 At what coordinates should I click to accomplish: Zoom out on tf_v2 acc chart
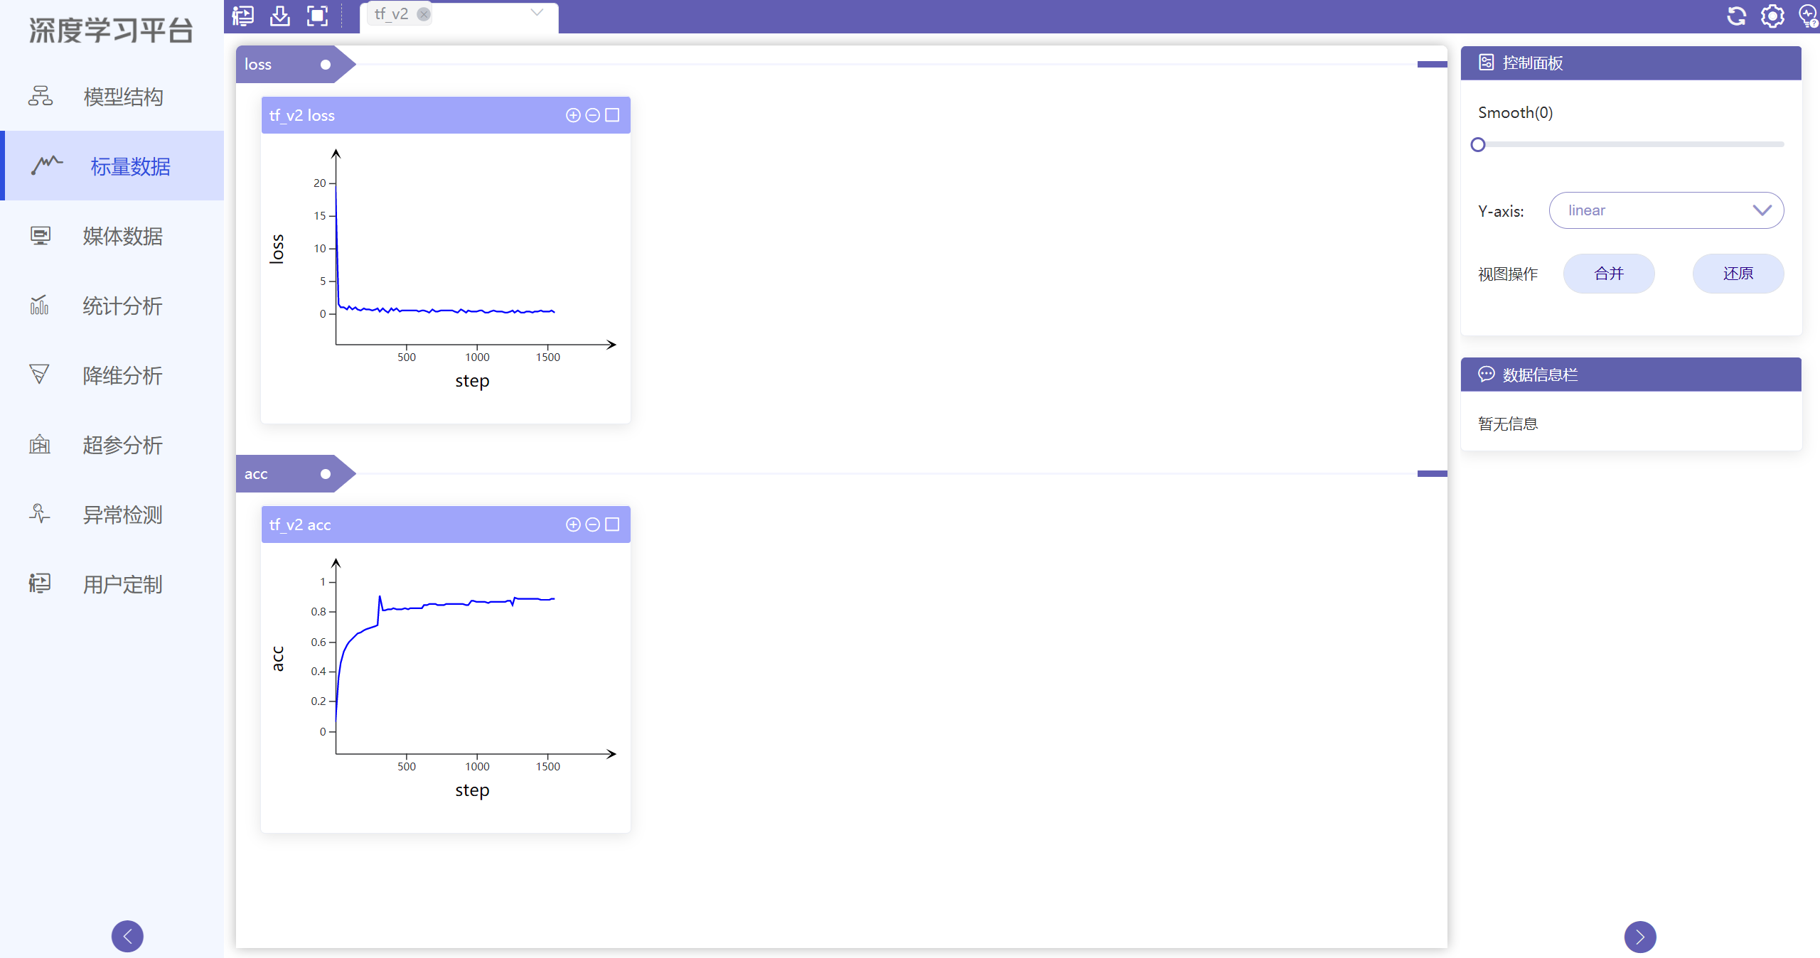(592, 524)
